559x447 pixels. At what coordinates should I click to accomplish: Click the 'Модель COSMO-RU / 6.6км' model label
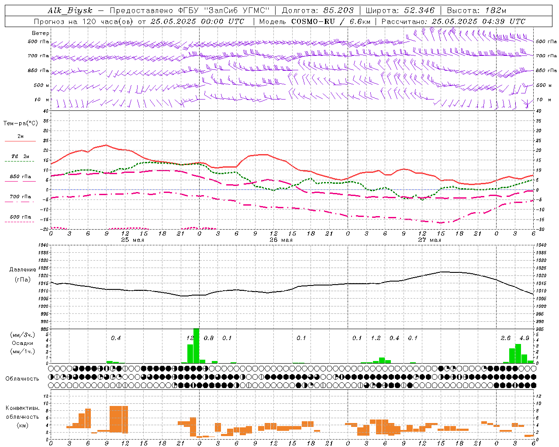click(314, 21)
